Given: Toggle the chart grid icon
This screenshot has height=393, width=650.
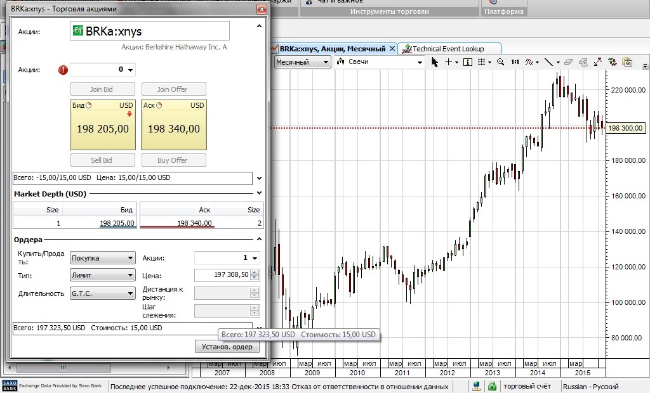Looking at the screenshot, I should [482, 62].
